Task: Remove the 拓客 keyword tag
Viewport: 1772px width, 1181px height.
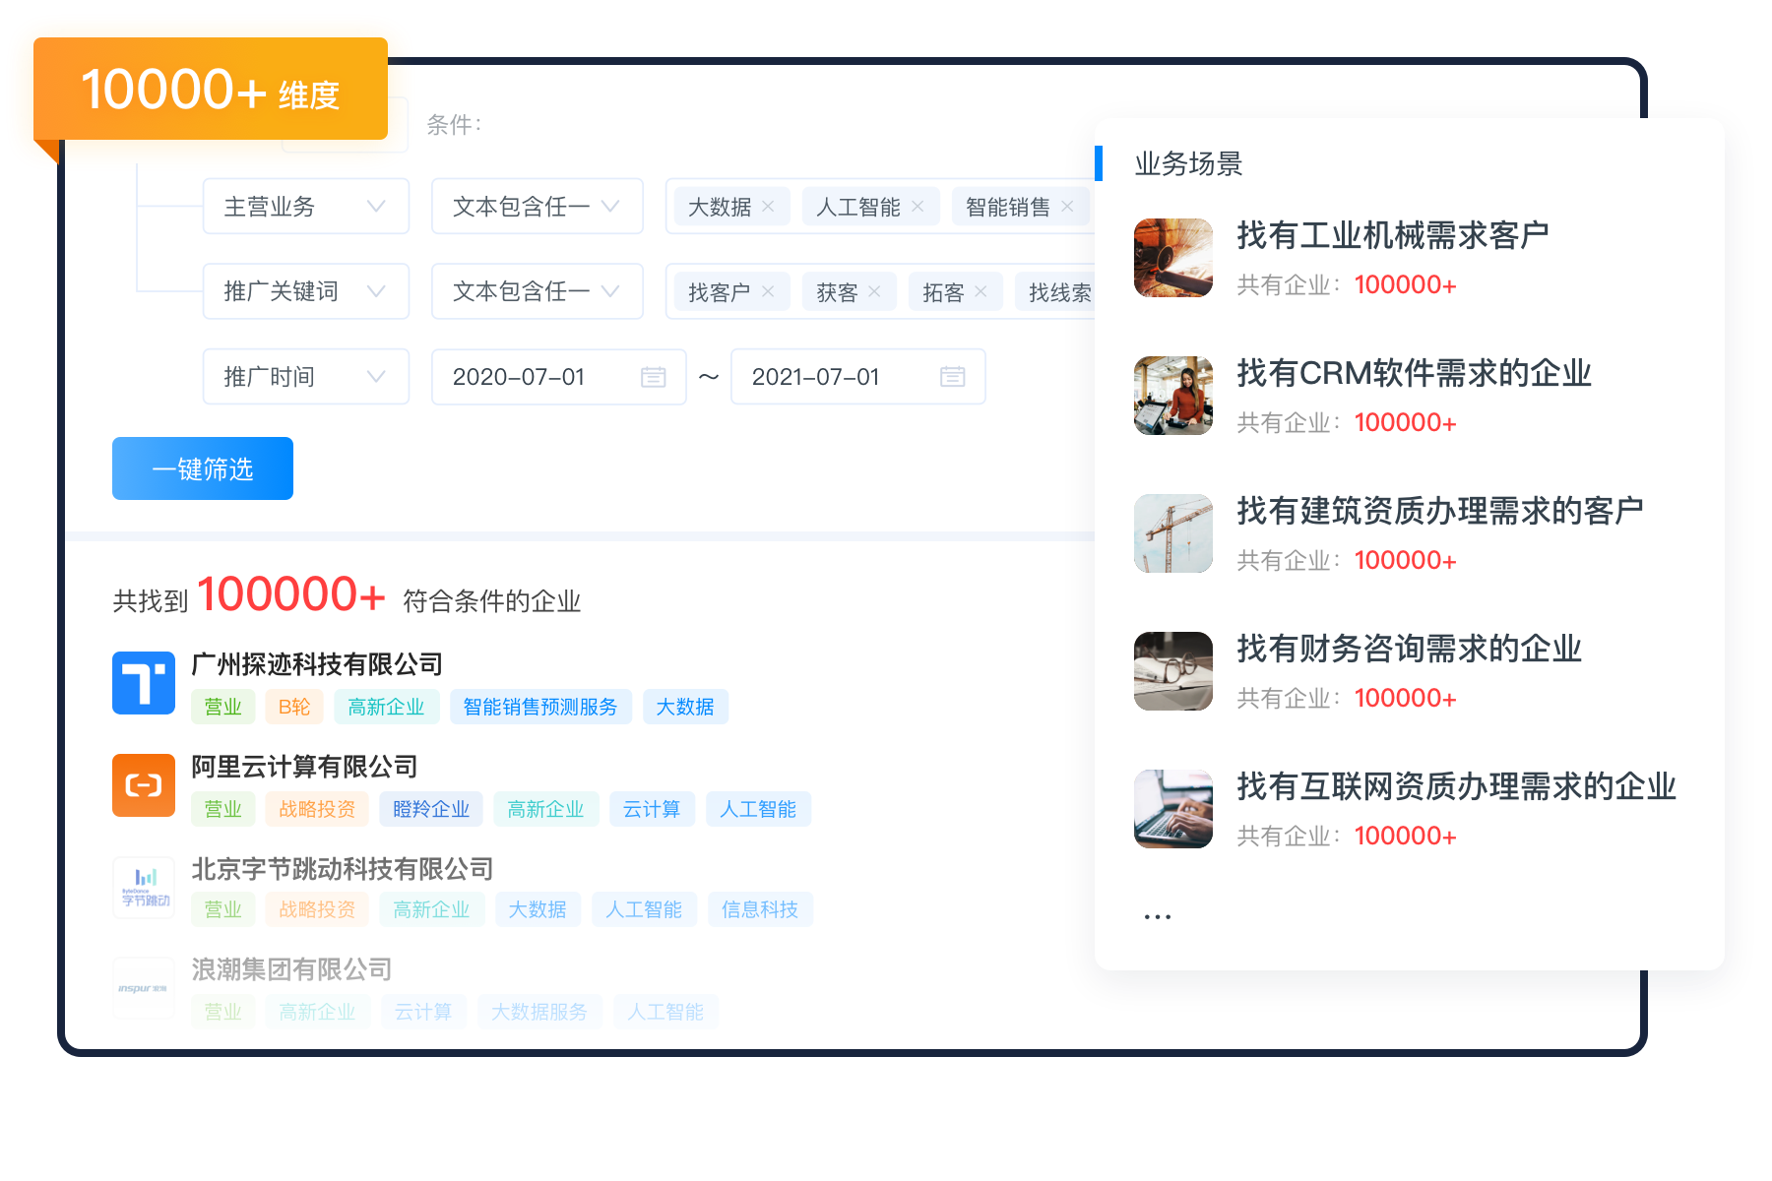Action: pos(981,292)
